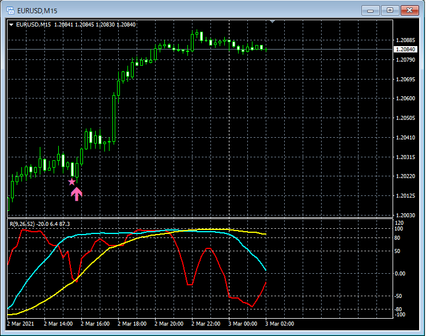This screenshot has width=426, height=336.
Task: Click the 1.20030 price scale label
Action: click(405, 215)
